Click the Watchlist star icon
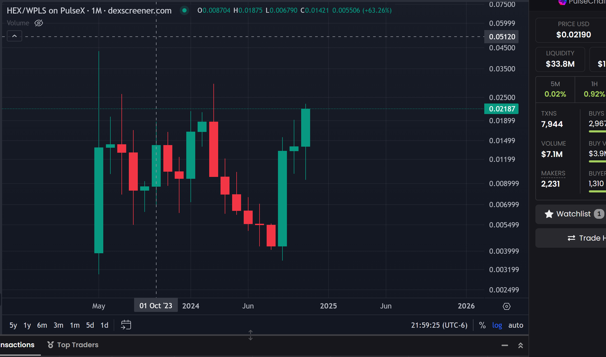 pos(549,214)
